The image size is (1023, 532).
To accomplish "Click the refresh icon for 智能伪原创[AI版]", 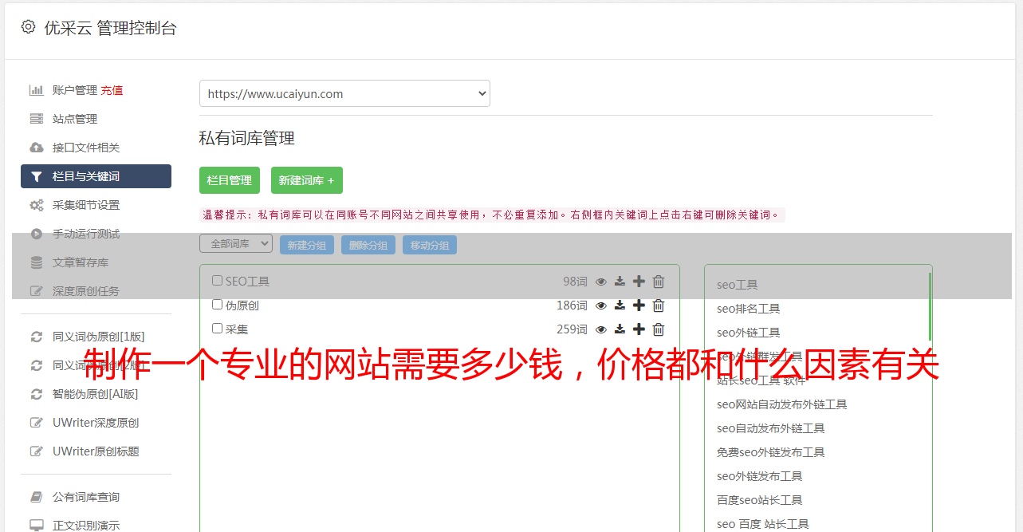I will tap(37, 394).
